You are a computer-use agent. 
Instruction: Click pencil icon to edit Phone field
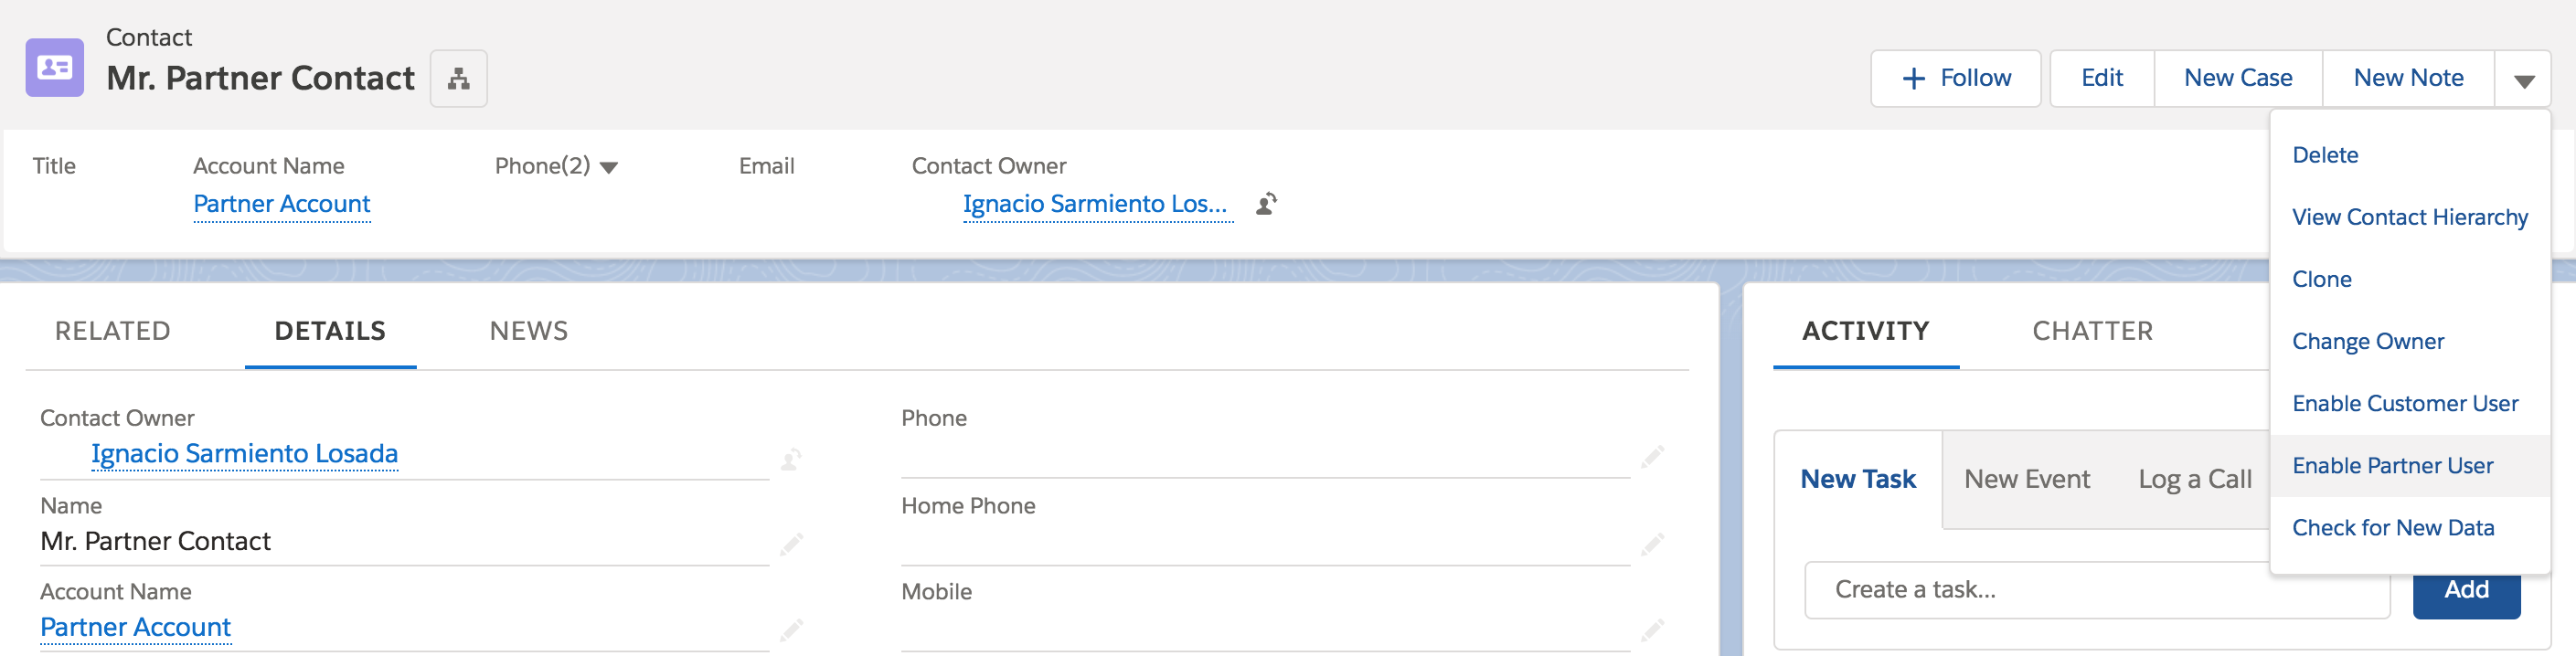point(1652,456)
